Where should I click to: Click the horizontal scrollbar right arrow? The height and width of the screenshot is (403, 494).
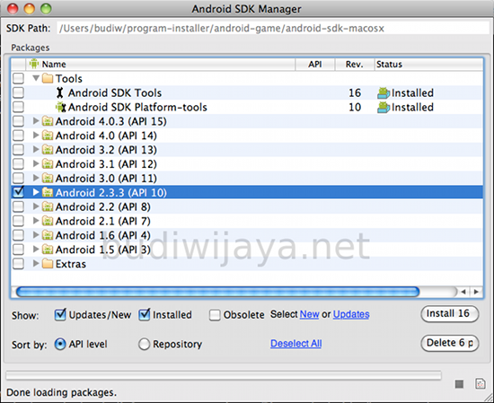[476, 292]
